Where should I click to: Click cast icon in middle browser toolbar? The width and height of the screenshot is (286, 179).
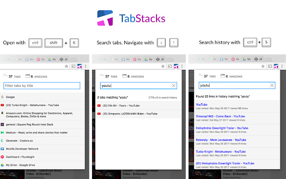point(170,66)
